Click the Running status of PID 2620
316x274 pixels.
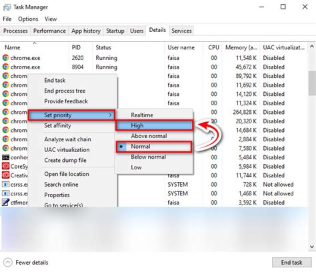(x=106, y=58)
